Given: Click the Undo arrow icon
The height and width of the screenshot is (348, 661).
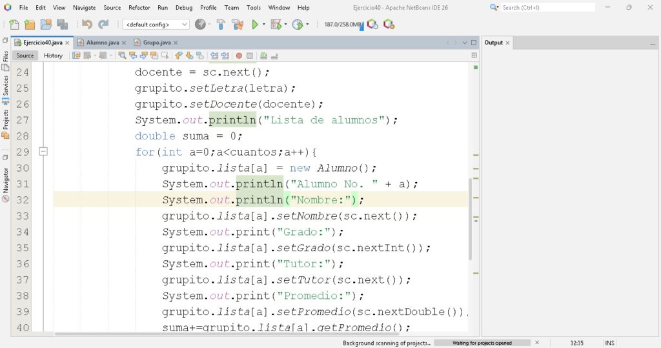Looking at the screenshot, I should click(87, 25).
